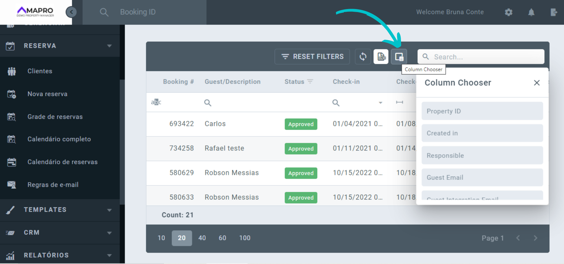This screenshot has width=564, height=264.
Task: Close the Column Chooser panel
Action: click(537, 83)
